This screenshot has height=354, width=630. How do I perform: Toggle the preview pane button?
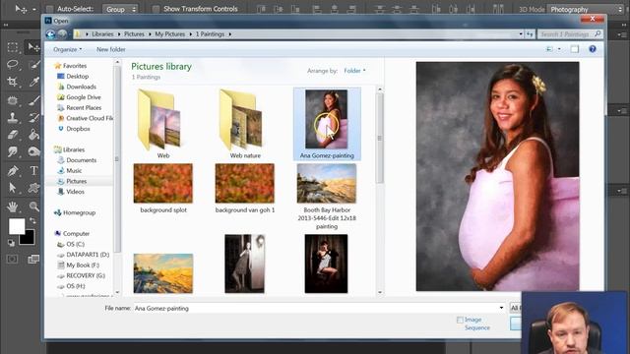pyautogui.click(x=575, y=49)
